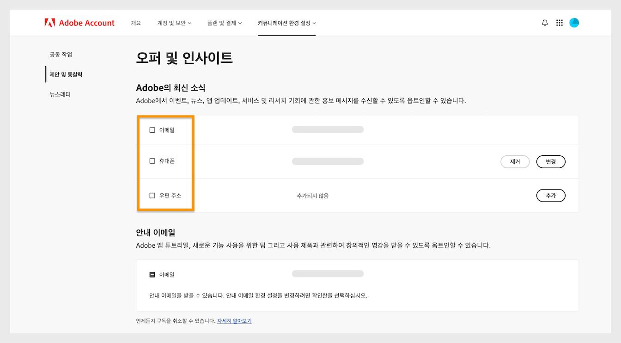Viewport: 621px width, 343px height.
Task: Click the profile avatar
Action: (x=574, y=22)
